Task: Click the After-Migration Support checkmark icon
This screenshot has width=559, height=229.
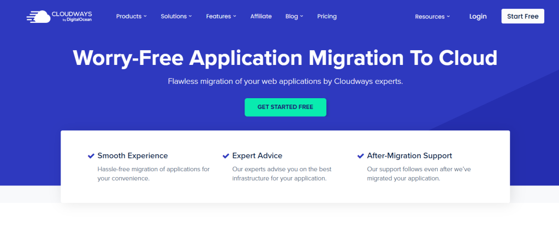Action: tap(360, 156)
